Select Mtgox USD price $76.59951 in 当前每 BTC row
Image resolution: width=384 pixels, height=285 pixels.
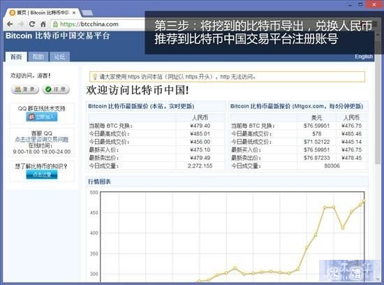click(317, 126)
